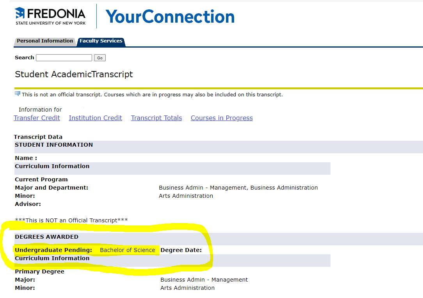Image resolution: width=423 pixels, height=298 pixels.
Task: Open the Institution Credit link
Action: 95,118
